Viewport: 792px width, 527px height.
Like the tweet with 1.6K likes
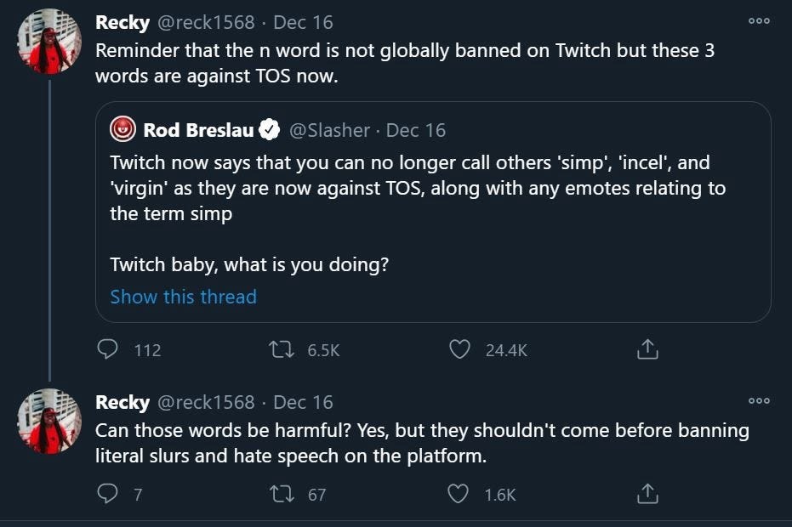pyautogui.click(x=459, y=493)
